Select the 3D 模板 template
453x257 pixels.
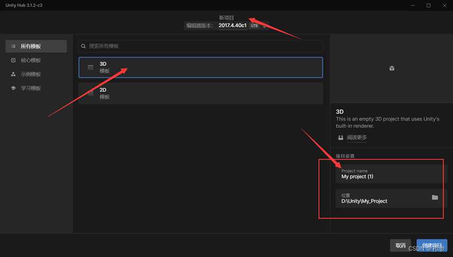tap(201, 67)
